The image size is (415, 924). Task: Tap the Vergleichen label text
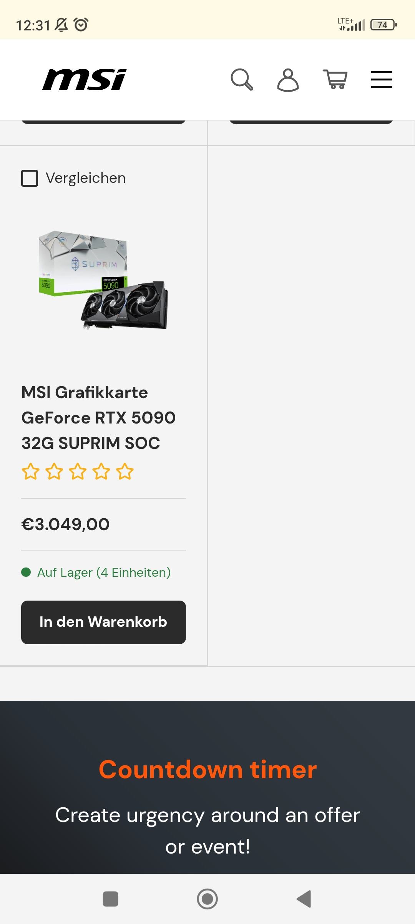(x=86, y=178)
